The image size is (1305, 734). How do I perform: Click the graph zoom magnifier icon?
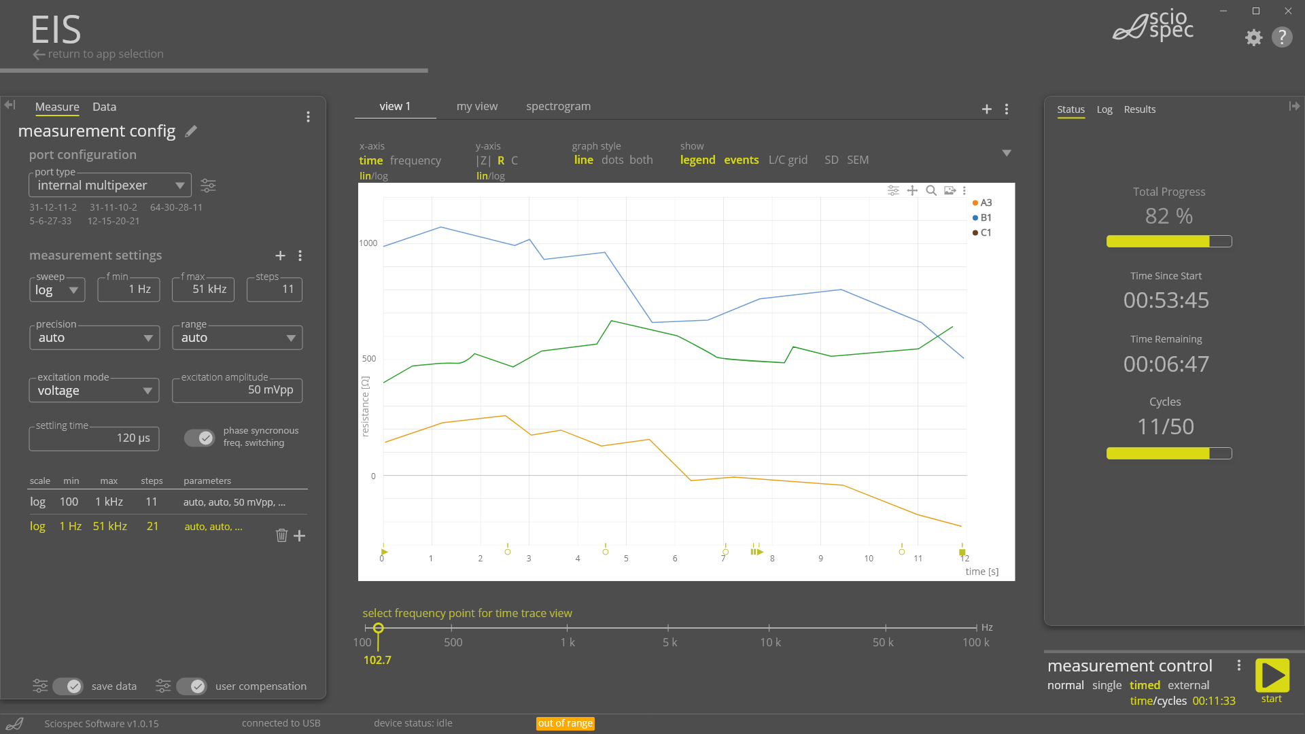coord(931,191)
